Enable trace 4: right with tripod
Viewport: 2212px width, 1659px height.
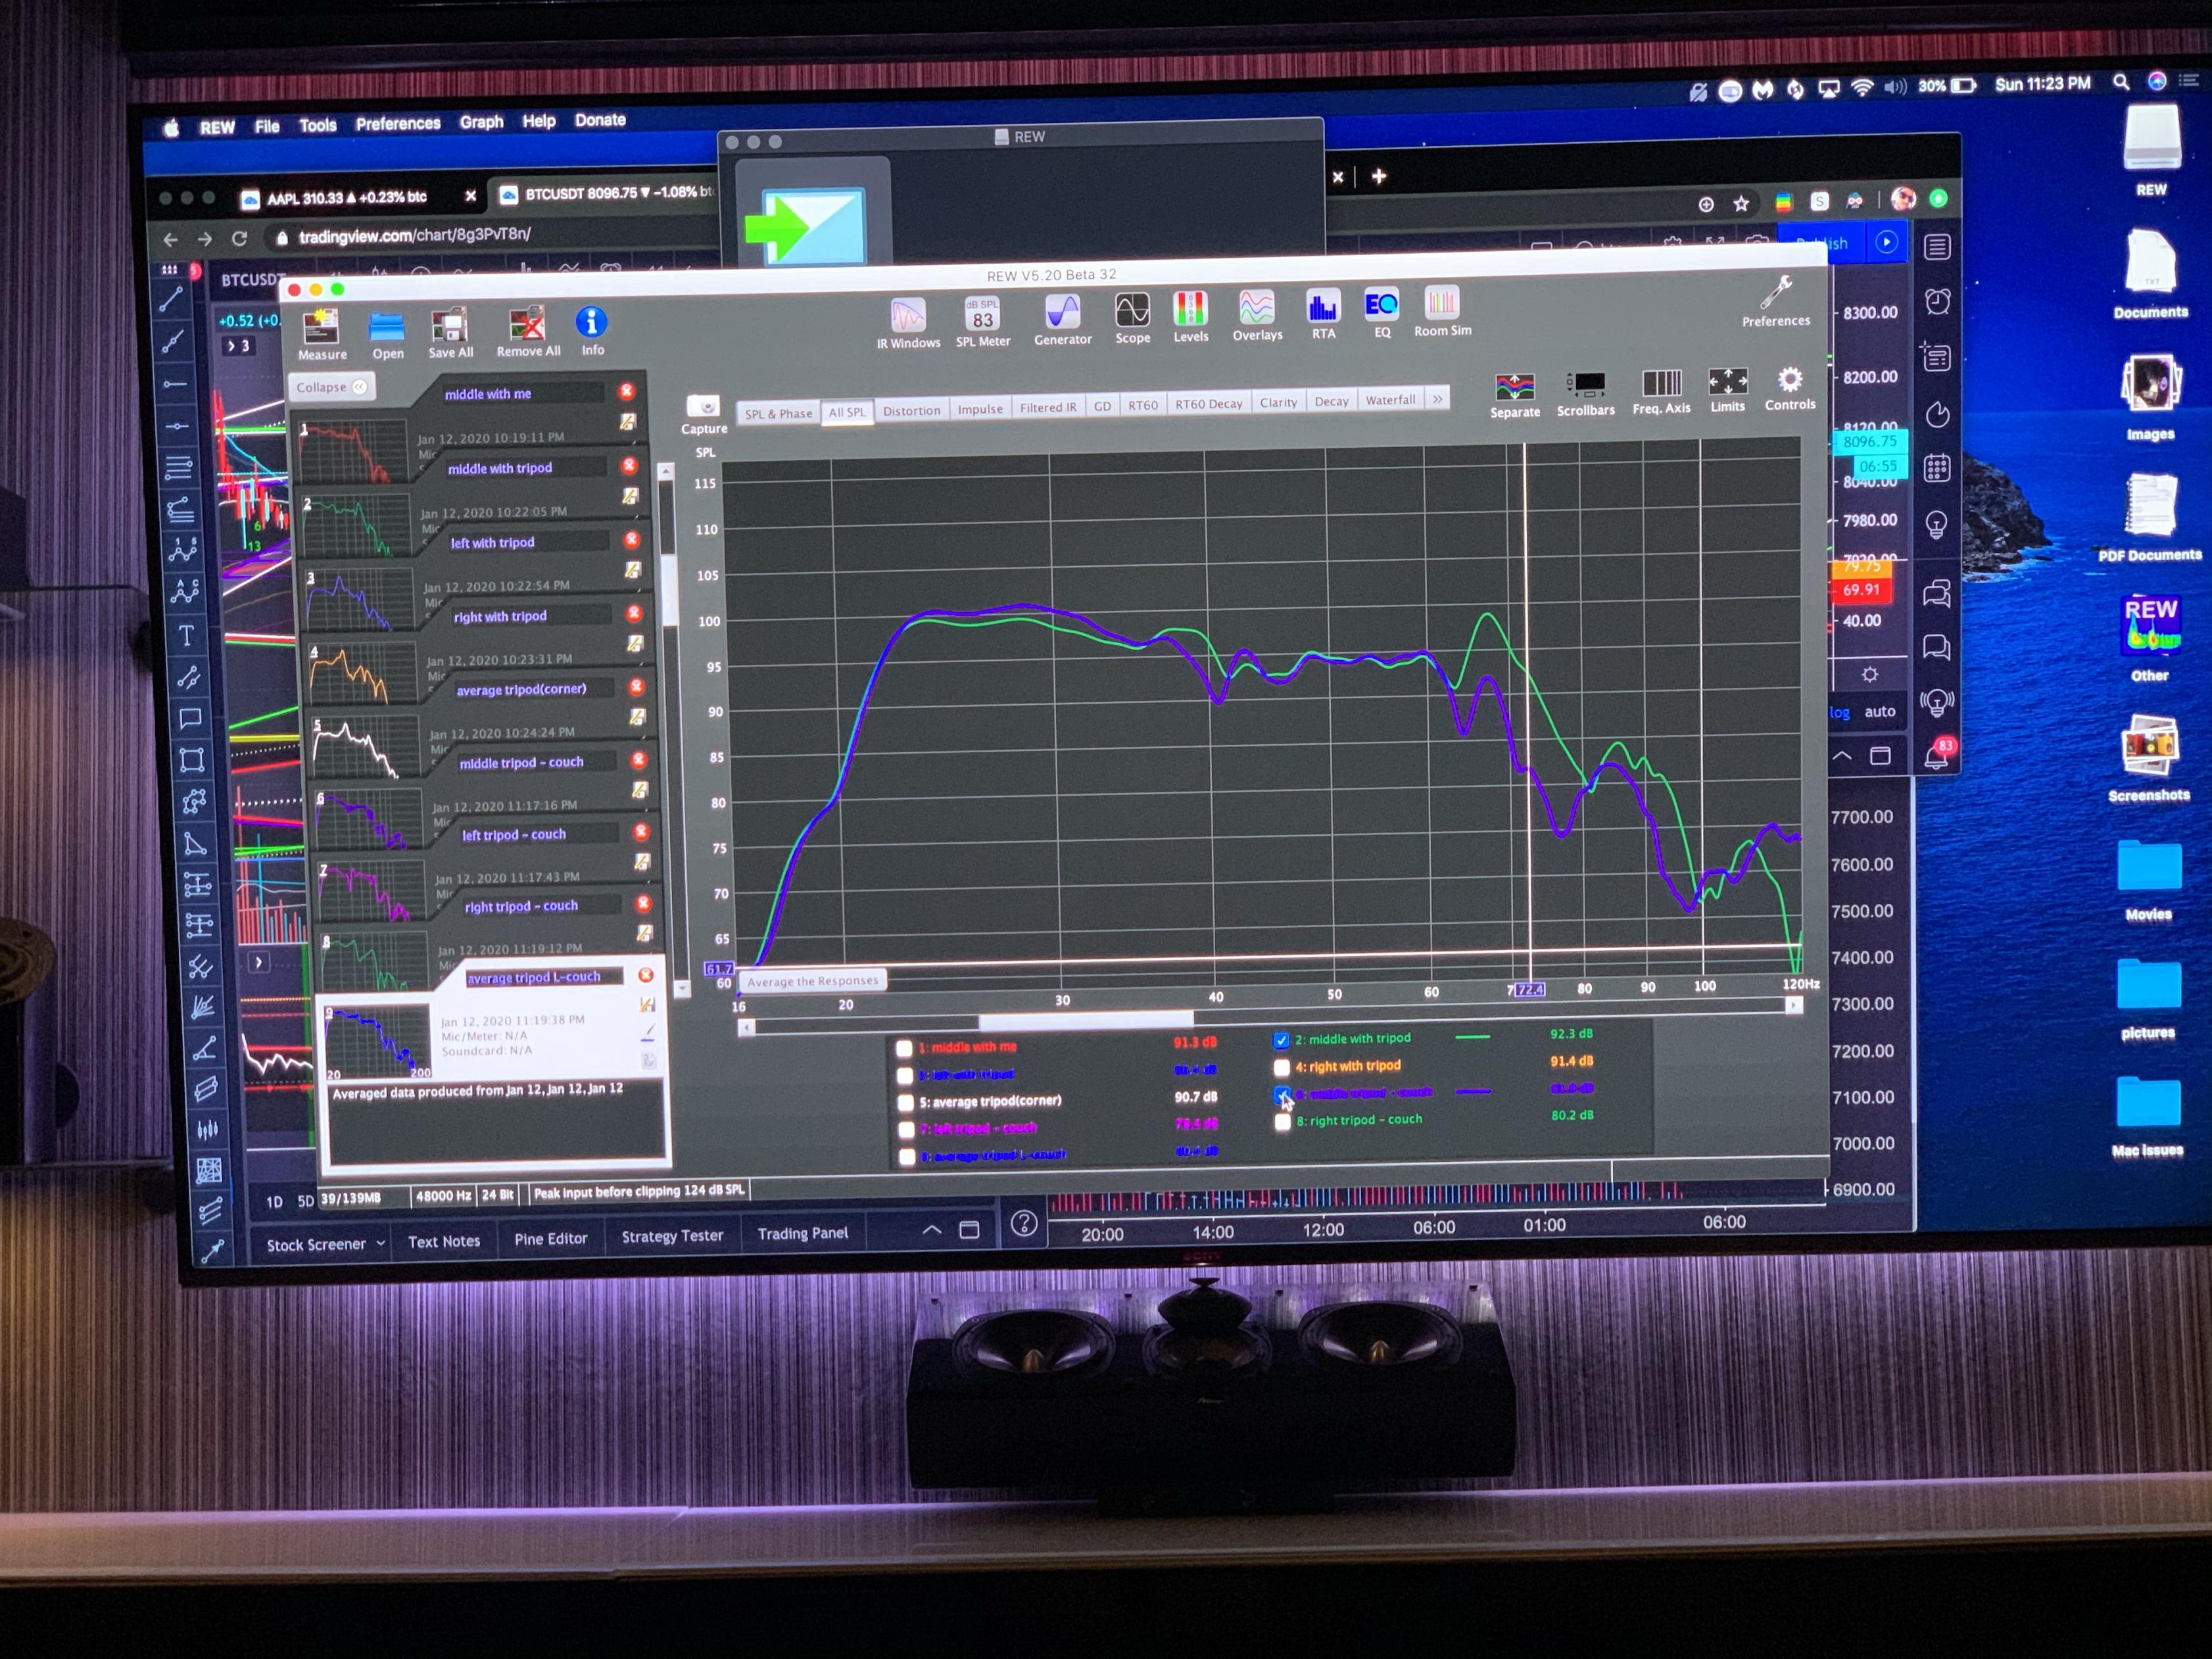(1282, 1067)
